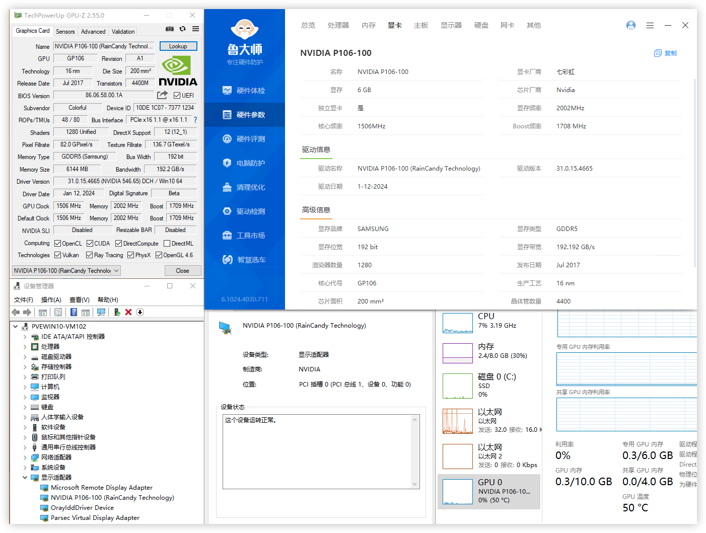The height and width of the screenshot is (533, 706).
Task: Click the device status scrollbar down arrow
Action: (415, 484)
